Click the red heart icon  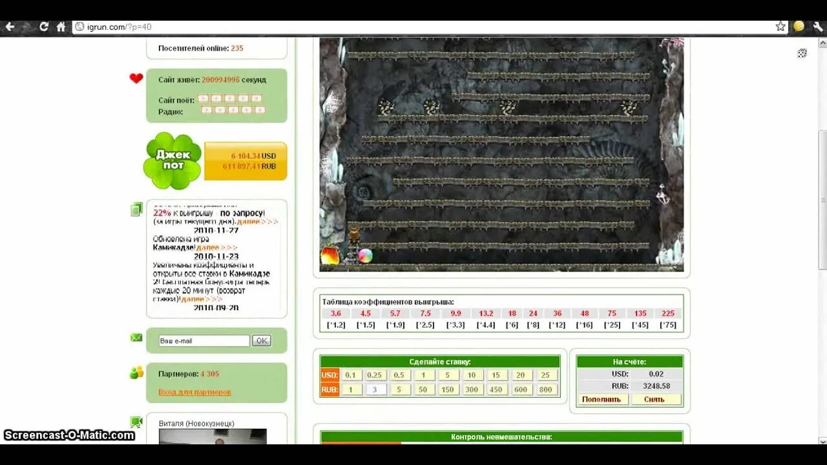tap(136, 79)
